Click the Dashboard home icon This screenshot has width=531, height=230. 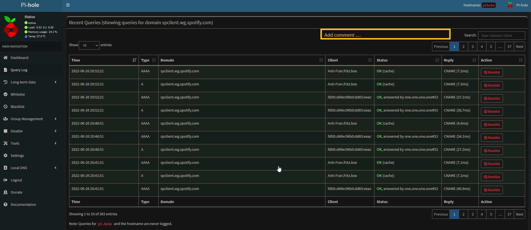(5, 58)
